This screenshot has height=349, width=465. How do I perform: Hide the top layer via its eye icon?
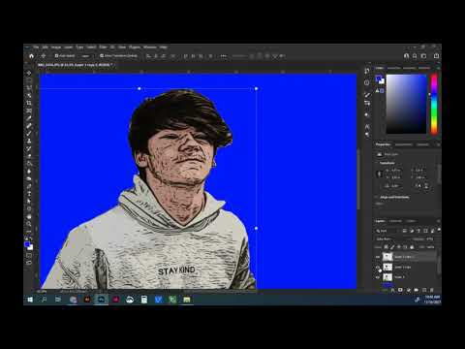pyautogui.click(x=378, y=257)
